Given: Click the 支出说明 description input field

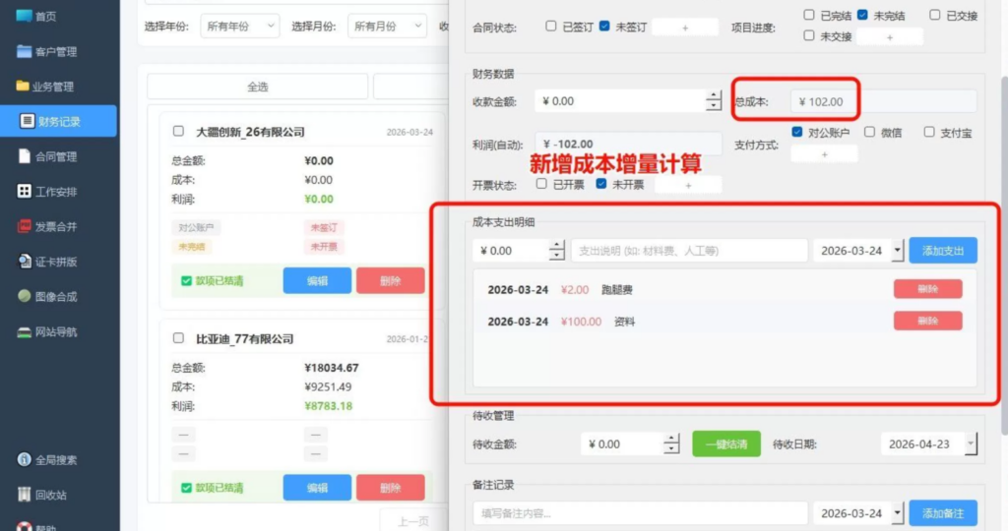Looking at the screenshot, I should click(x=689, y=251).
